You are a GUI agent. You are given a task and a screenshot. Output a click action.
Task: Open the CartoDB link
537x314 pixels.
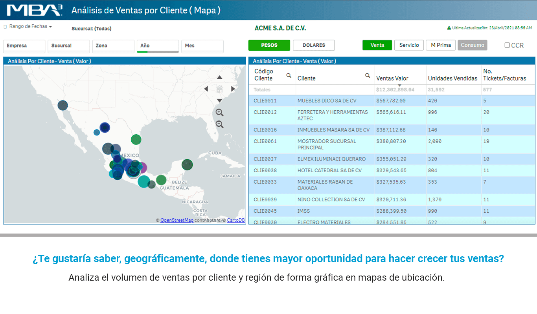tap(236, 220)
